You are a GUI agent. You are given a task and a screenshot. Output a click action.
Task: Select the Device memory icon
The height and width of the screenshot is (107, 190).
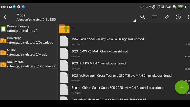tap(3, 29)
